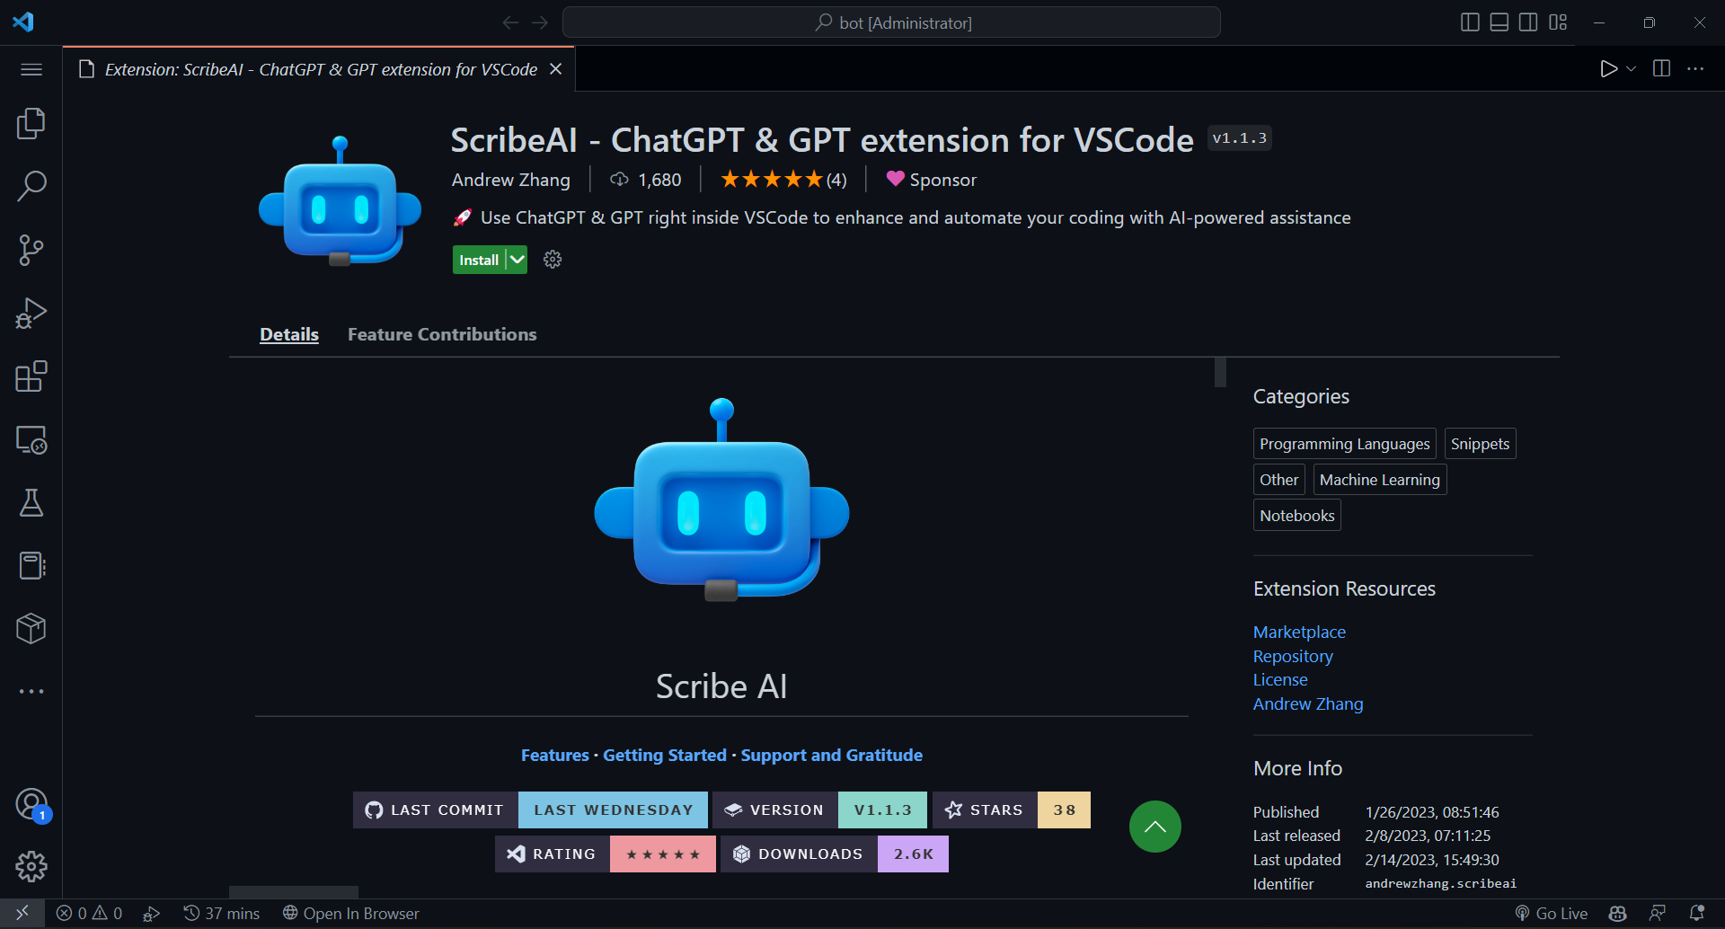Screen dimensions: 1725x929
Task: Click the details vertical scrollbar thumb
Action: (x=1220, y=372)
